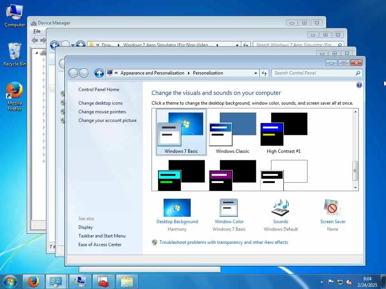This screenshot has width=386, height=289.
Task: Open the Computer desktop icon
Action: 15,15
